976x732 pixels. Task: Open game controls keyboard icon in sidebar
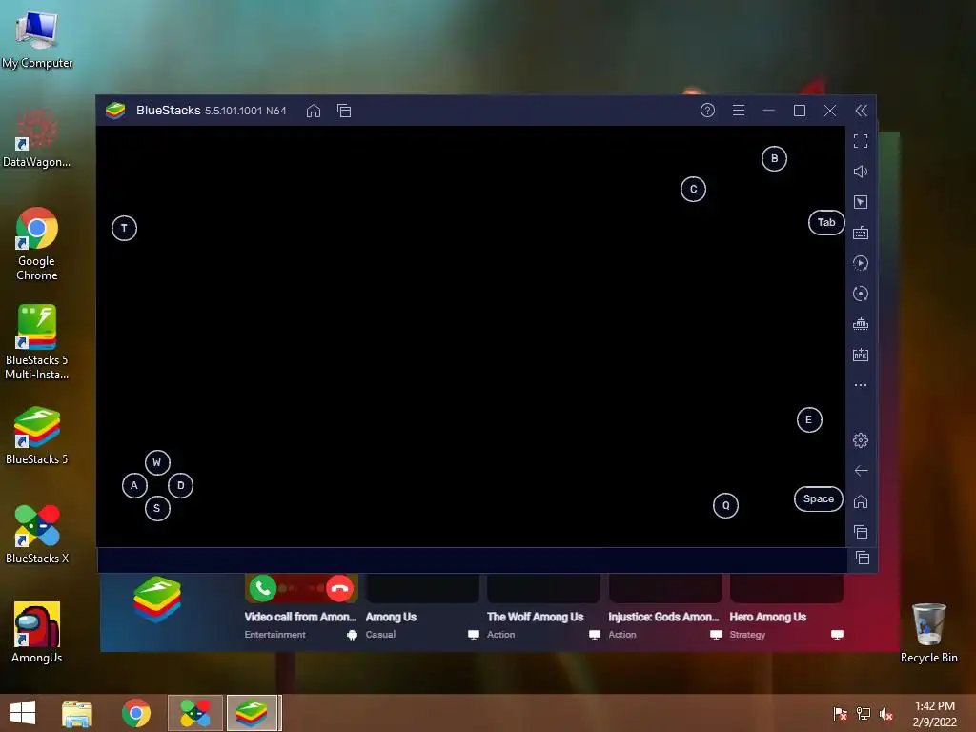[861, 233]
